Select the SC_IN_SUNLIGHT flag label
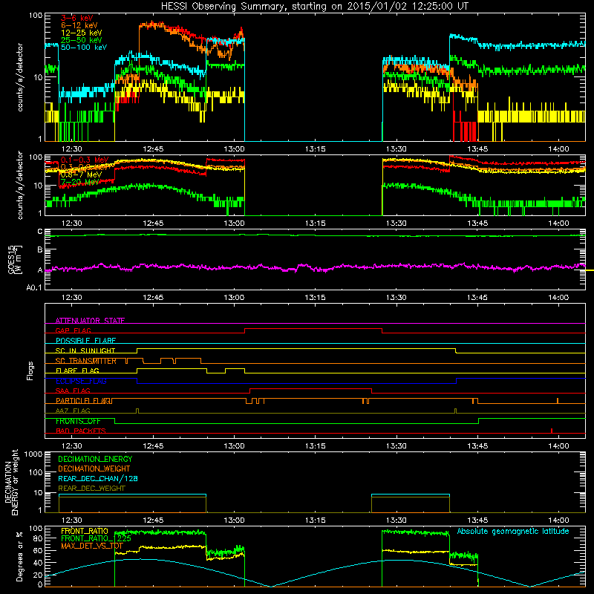 point(85,350)
